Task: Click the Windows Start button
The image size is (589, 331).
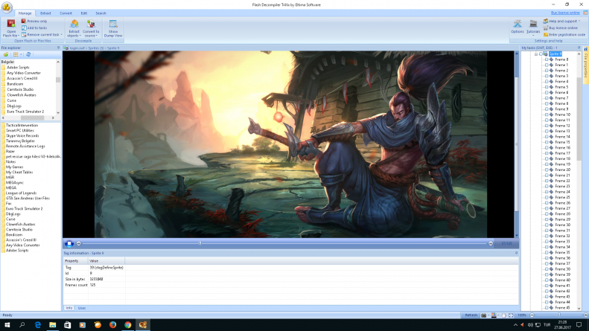Action: click(7, 325)
